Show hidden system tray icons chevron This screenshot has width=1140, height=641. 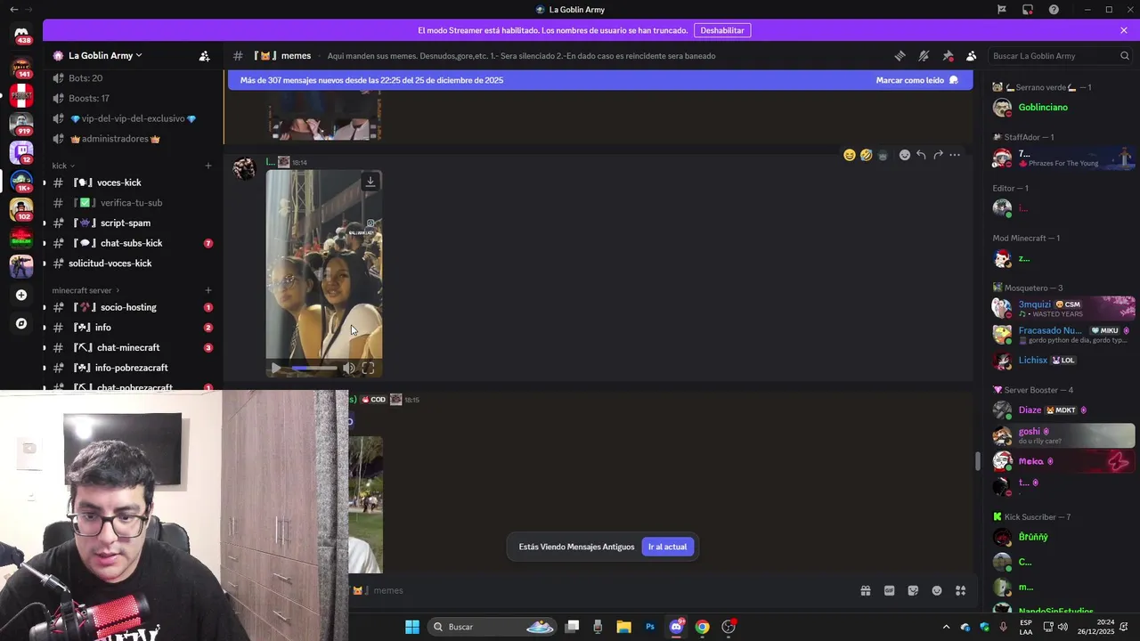(946, 627)
